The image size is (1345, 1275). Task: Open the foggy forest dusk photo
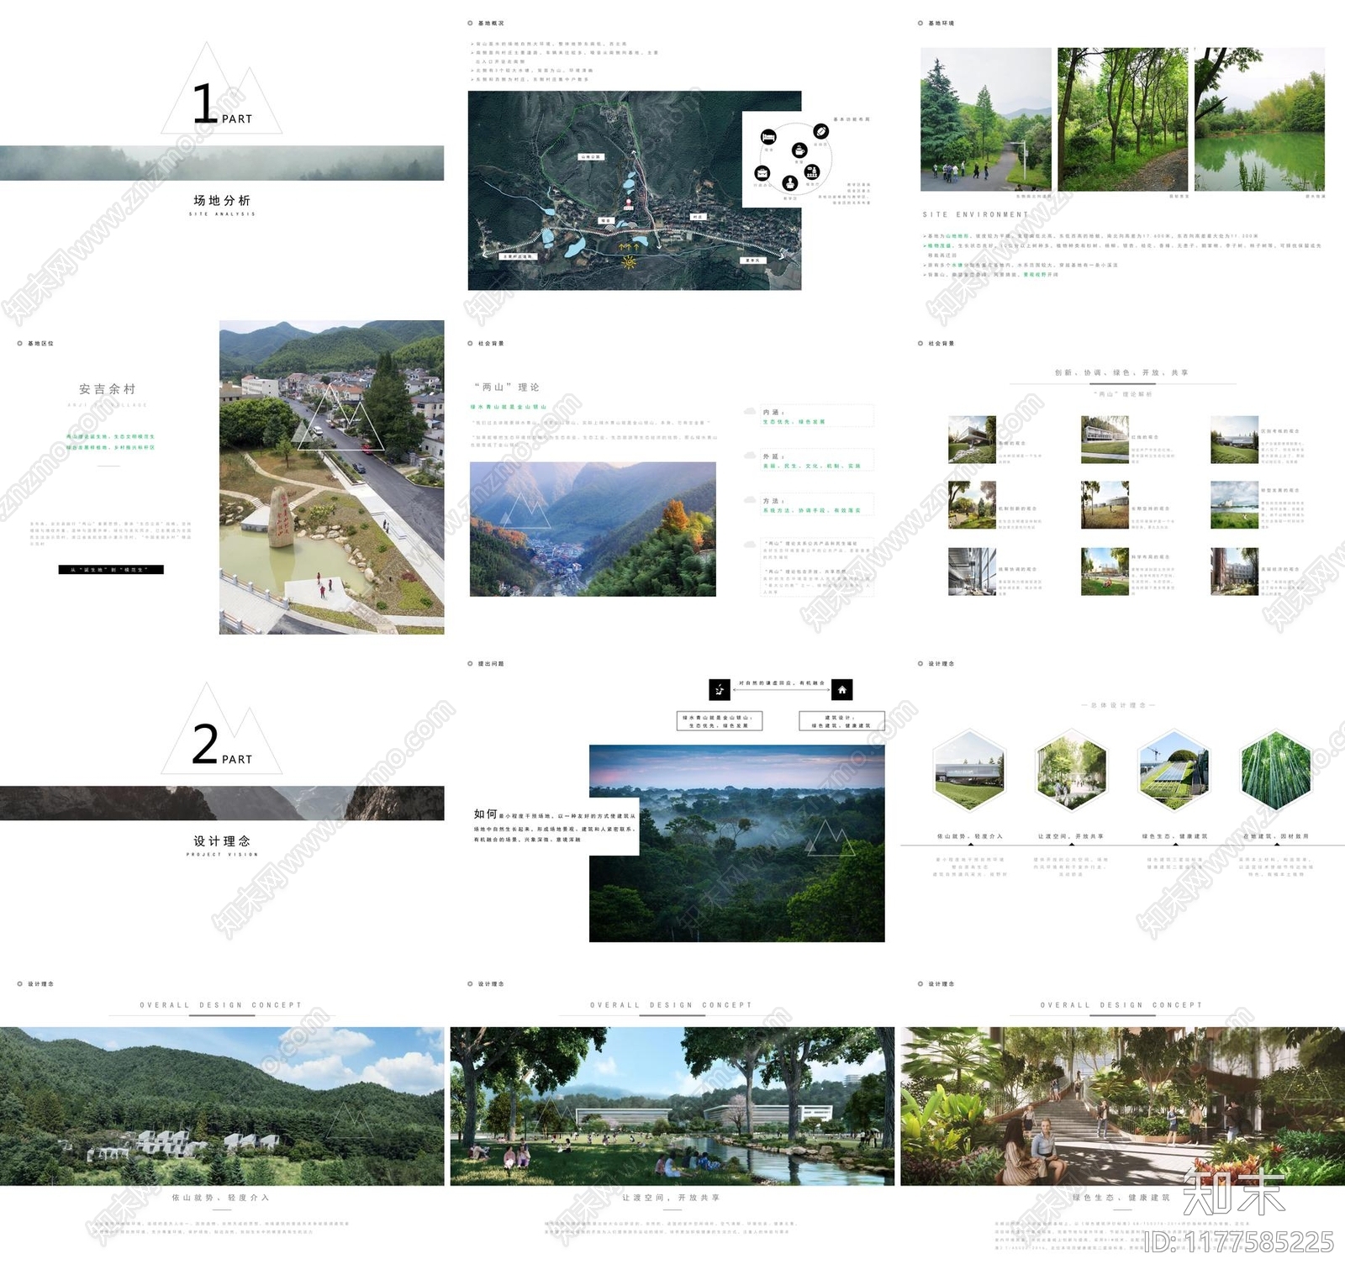click(737, 843)
